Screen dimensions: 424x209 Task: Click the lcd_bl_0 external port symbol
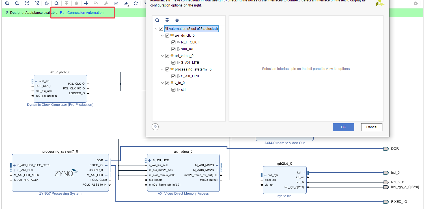coord(386,182)
